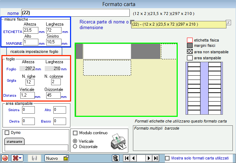Click the printer icon

118,141
